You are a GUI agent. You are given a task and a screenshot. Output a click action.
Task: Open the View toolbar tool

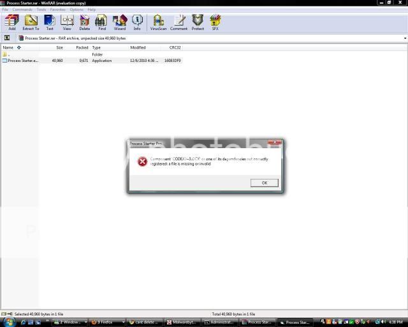tap(67, 22)
